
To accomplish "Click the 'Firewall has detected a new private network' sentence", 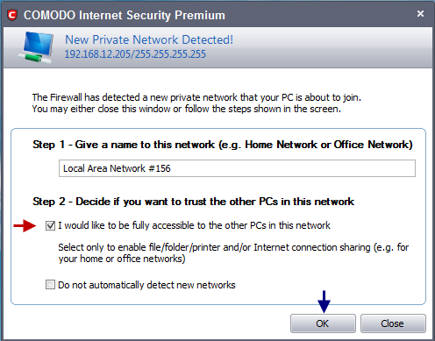I will pos(196,97).
